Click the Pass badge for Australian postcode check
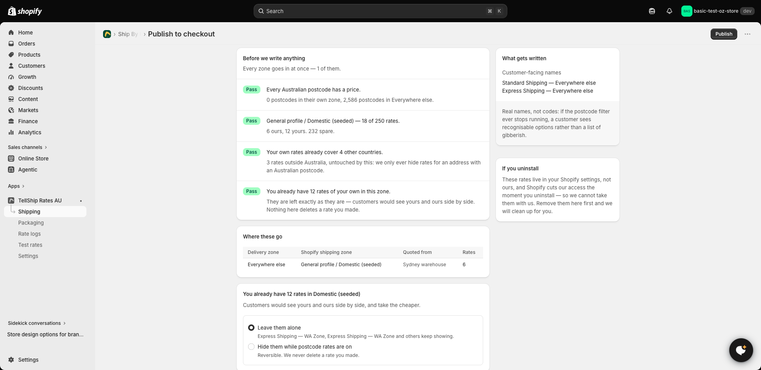Image resolution: width=761 pixels, height=370 pixels. (x=252, y=90)
